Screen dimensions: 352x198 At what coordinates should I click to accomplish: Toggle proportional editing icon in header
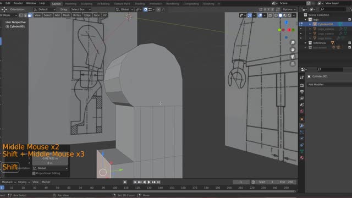click(158, 9)
